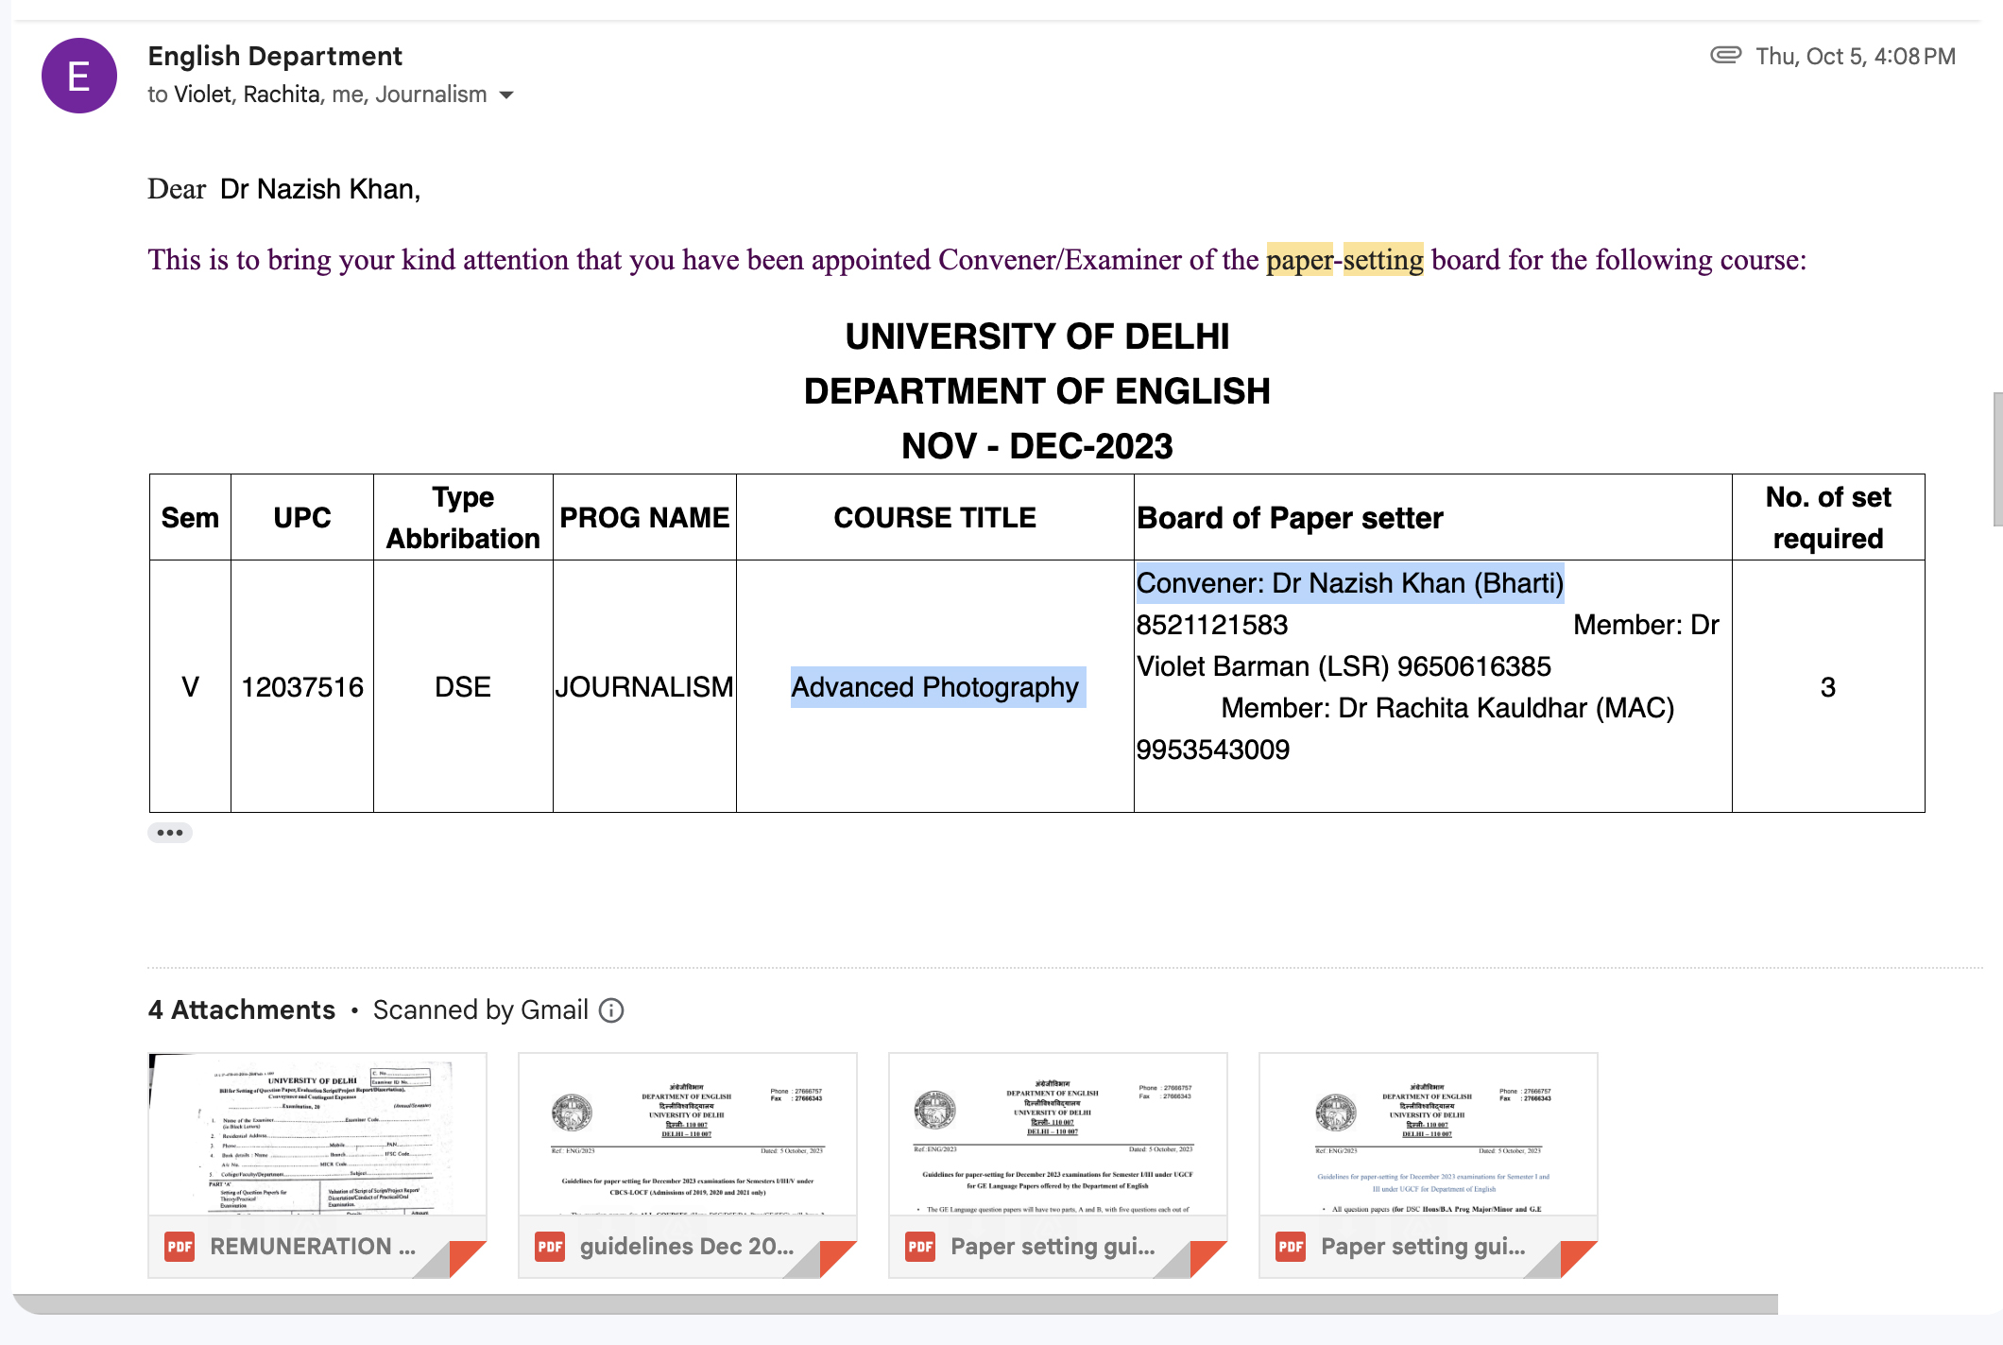Image resolution: width=2003 pixels, height=1345 pixels.
Task: Click the paperclip attachment icon
Action: coord(1725,56)
